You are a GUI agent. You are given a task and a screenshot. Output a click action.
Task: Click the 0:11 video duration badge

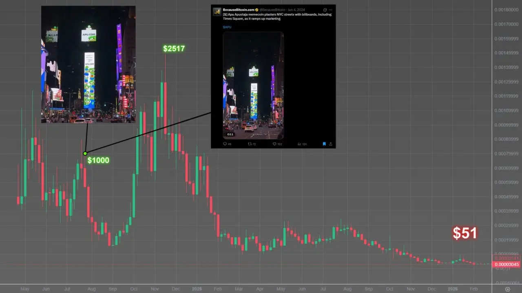tap(230, 134)
